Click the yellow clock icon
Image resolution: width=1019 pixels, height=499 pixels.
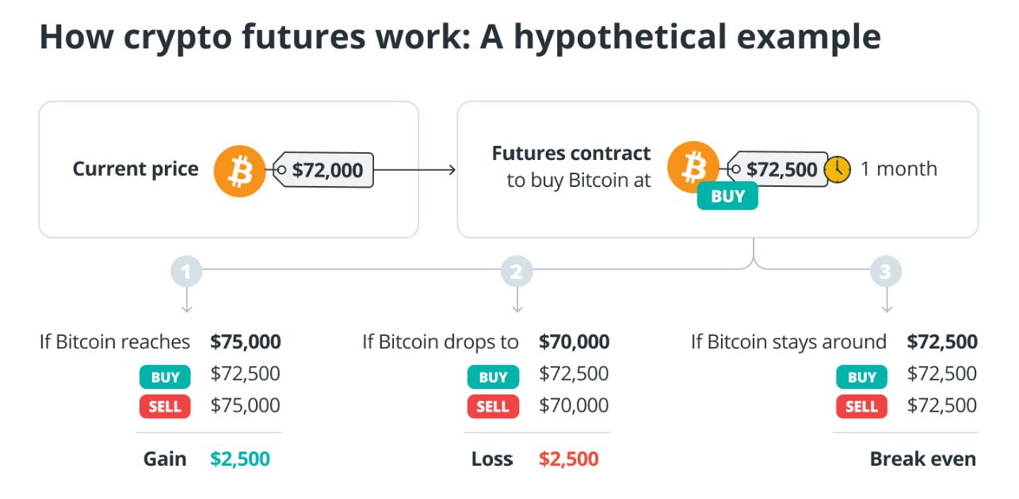pyautogui.click(x=838, y=169)
